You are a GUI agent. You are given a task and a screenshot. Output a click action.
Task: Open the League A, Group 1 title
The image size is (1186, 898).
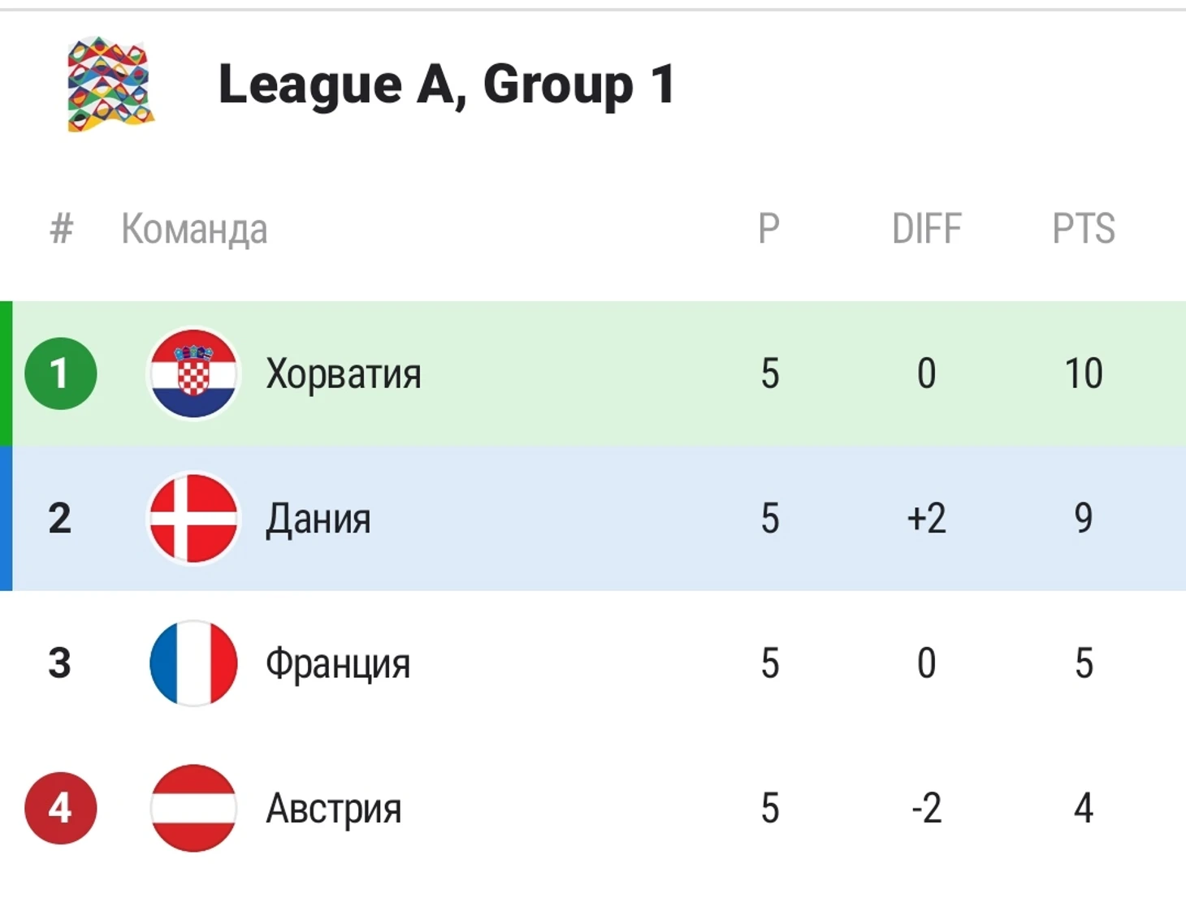coord(447,86)
